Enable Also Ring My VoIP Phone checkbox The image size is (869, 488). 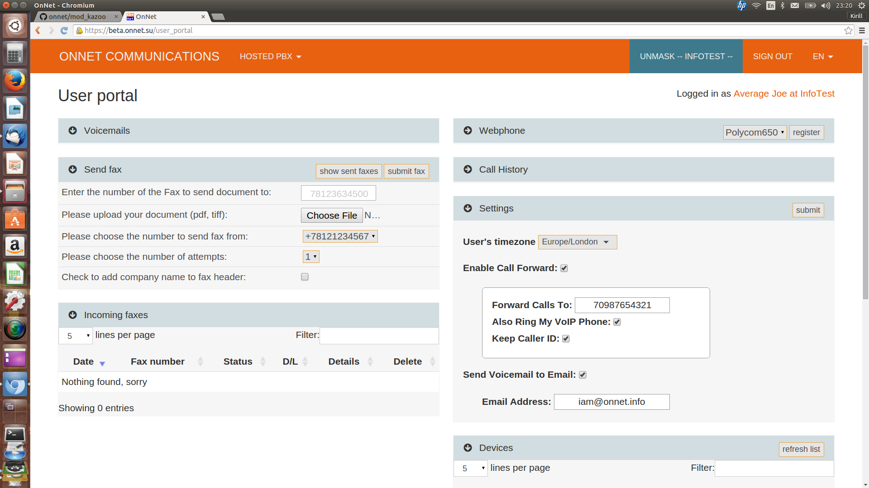(616, 322)
